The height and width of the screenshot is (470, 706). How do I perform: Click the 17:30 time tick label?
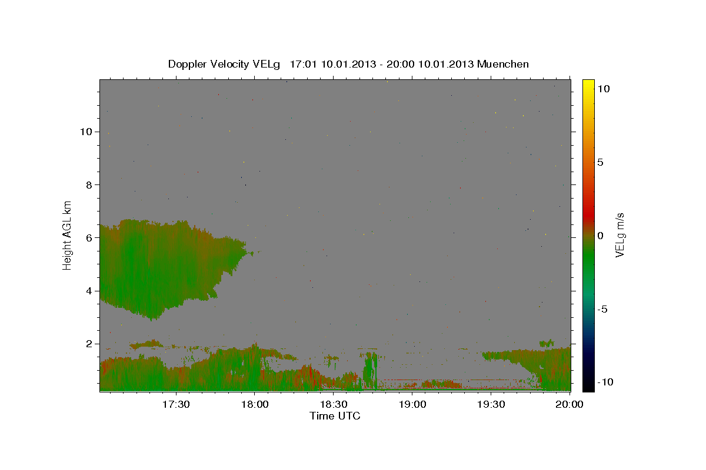tap(175, 404)
